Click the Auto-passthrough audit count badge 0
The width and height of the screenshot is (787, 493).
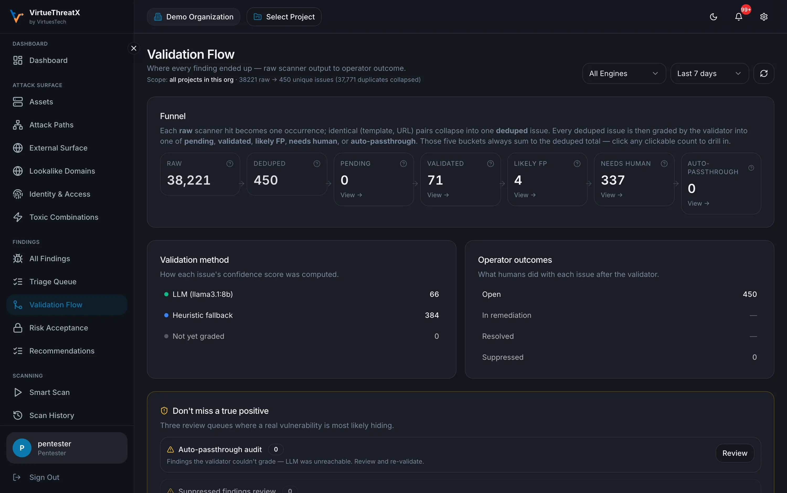(x=276, y=450)
